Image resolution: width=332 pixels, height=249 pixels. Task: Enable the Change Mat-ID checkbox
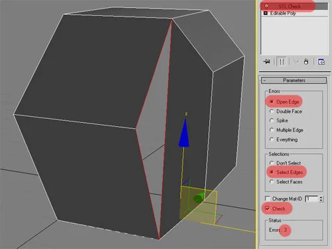268,199
